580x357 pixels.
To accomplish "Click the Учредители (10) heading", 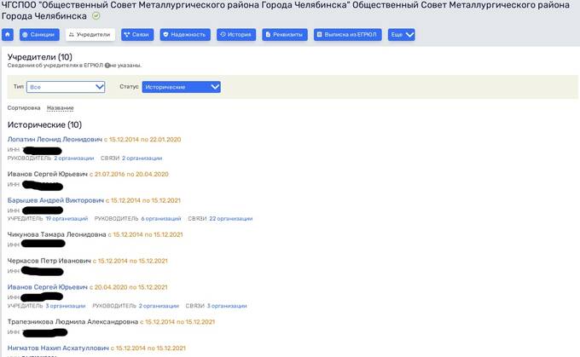I will click(x=39, y=57).
